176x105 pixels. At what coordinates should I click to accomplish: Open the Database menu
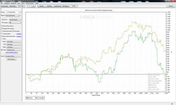coord(14,3)
